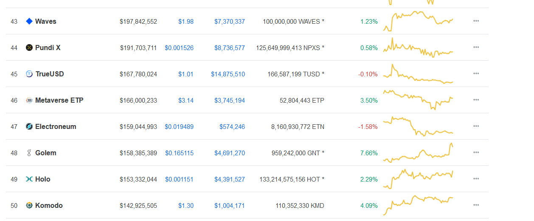Open the Pundi X 7-day price sparkline chart
Image resolution: width=534 pixels, height=221 pixels.
[x=418, y=48]
